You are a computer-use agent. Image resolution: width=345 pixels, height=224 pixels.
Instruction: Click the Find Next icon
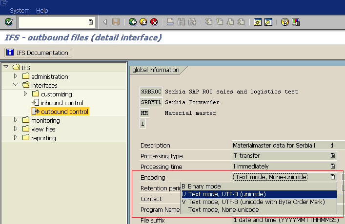(x=192, y=22)
